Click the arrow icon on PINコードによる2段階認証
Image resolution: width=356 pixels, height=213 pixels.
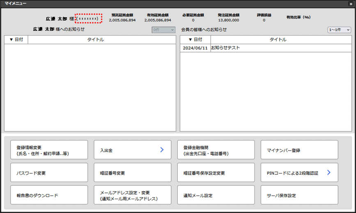point(329,173)
